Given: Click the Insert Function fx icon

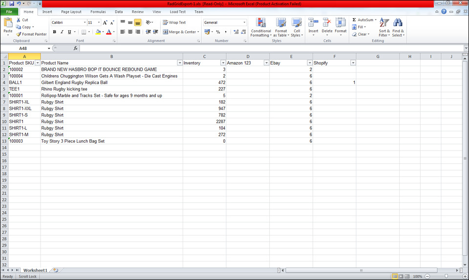Looking at the screenshot, I should [x=75, y=48].
